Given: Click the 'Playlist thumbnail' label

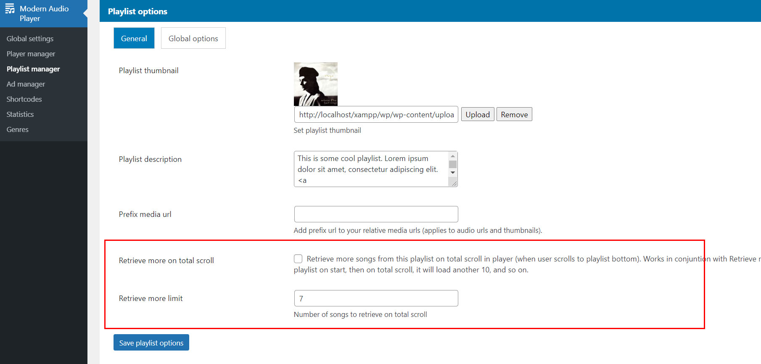Looking at the screenshot, I should click(x=148, y=71).
